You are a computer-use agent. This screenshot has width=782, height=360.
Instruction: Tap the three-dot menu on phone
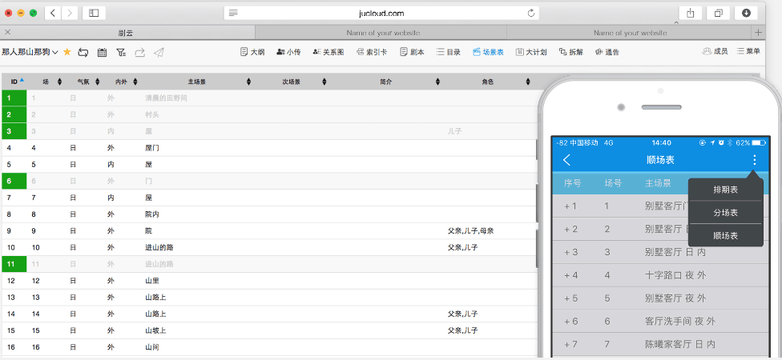coord(754,160)
